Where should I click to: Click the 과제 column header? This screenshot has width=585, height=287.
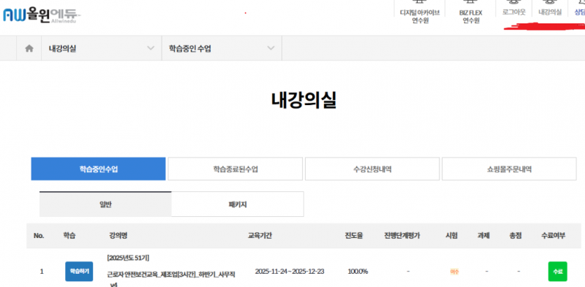click(483, 236)
